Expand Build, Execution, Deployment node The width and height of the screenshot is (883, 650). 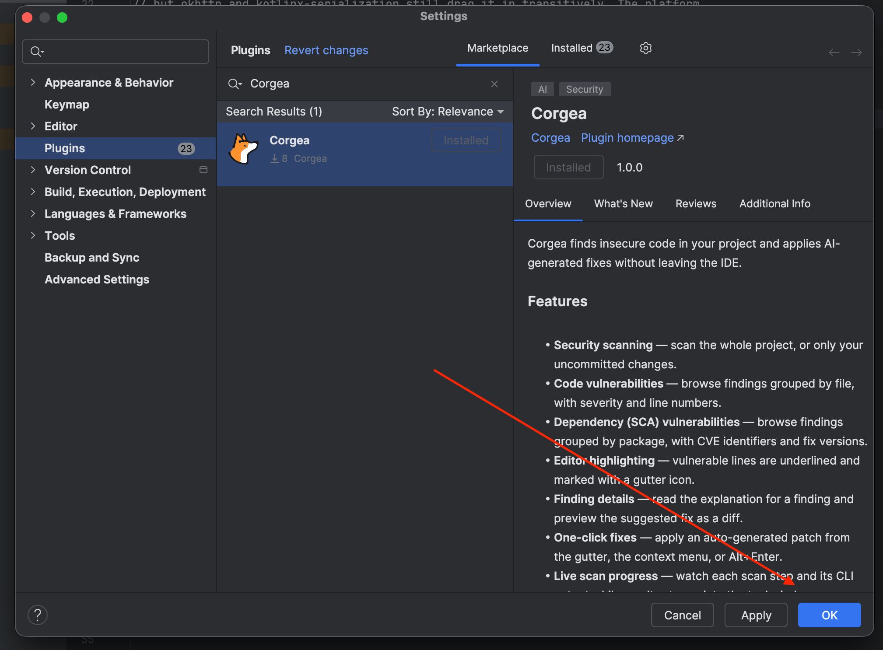click(x=33, y=192)
